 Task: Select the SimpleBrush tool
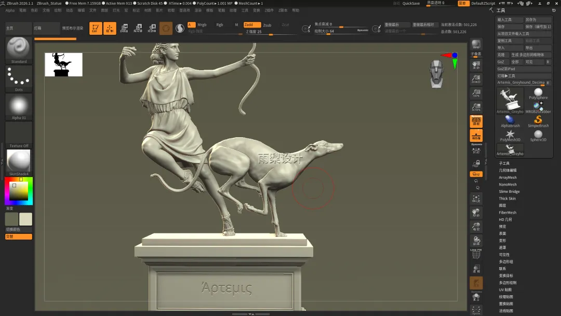[538, 121]
